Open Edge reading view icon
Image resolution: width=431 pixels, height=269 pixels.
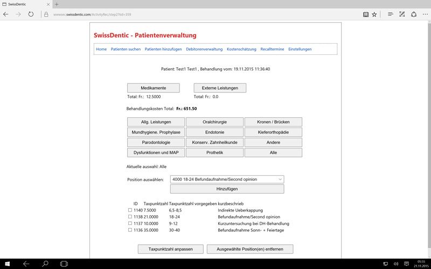pos(365,15)
